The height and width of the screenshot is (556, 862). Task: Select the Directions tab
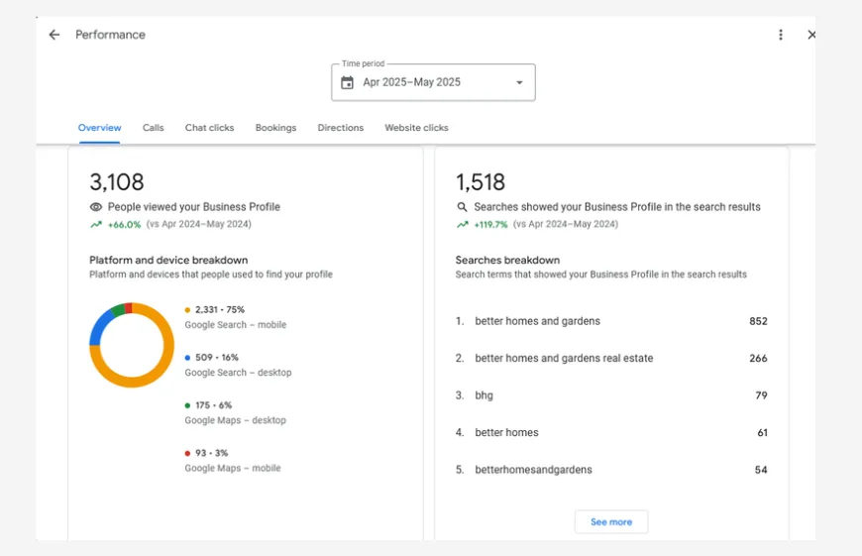click(340, 128)
